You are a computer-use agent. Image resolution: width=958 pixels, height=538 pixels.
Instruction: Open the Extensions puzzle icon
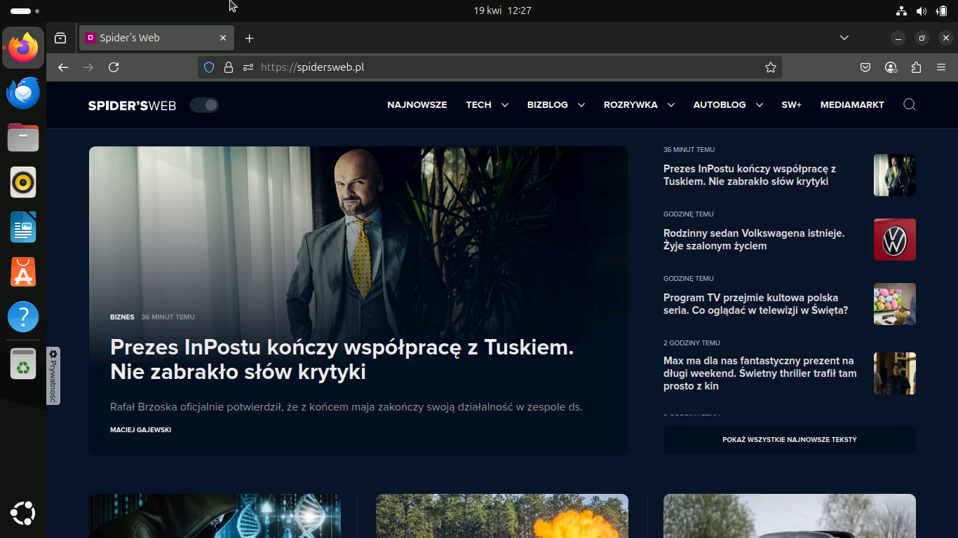point(916,67)
